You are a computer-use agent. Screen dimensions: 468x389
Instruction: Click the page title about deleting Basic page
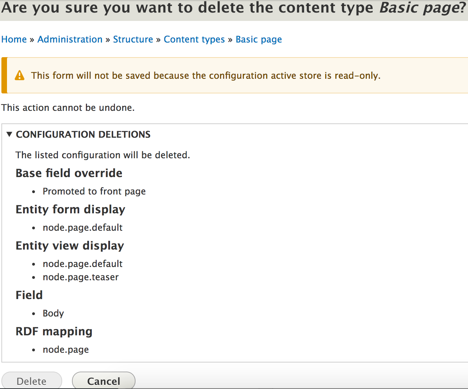(233, 8)
